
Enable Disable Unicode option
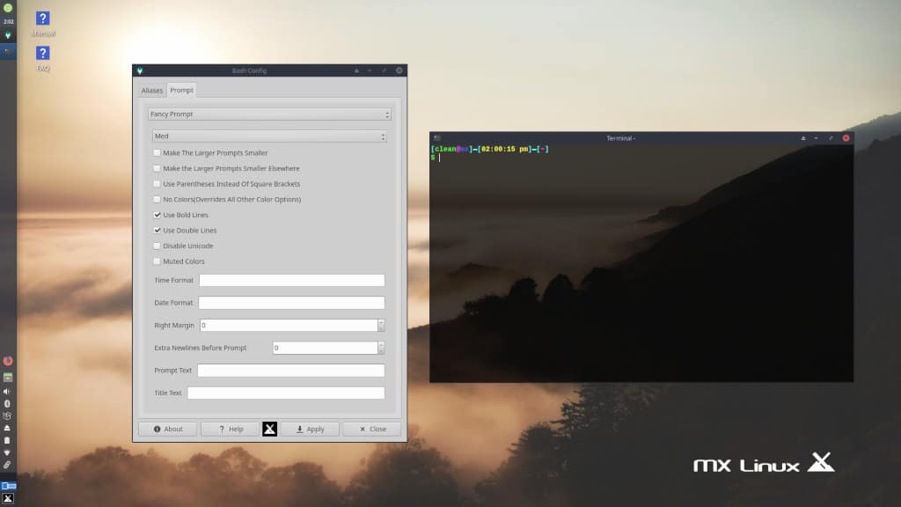(x=157, y=246)
